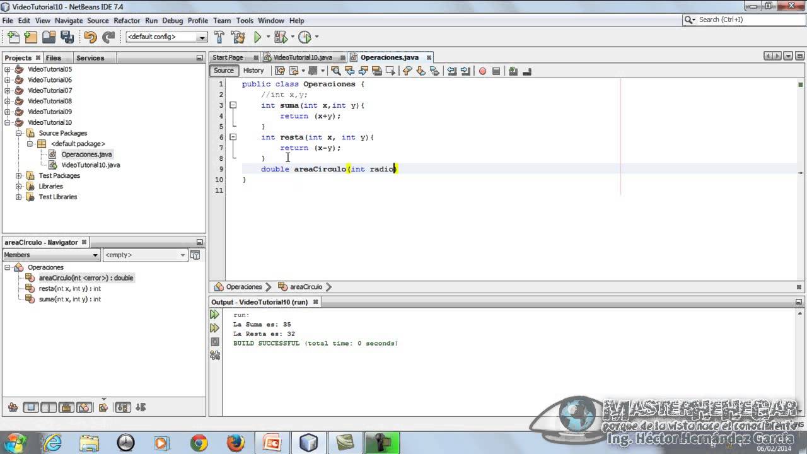Open Firefox from the Windows taskbar
807x454 pixels.
tap(235, 443)
